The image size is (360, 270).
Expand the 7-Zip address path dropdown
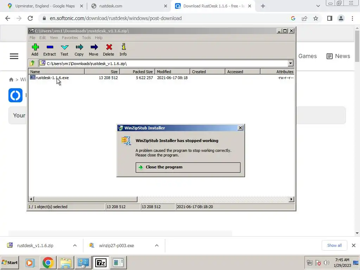pyautogui.click(x=290, y=63)
